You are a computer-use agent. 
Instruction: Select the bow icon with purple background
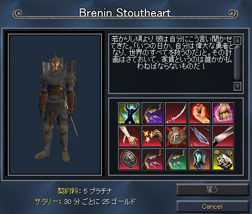153,113
